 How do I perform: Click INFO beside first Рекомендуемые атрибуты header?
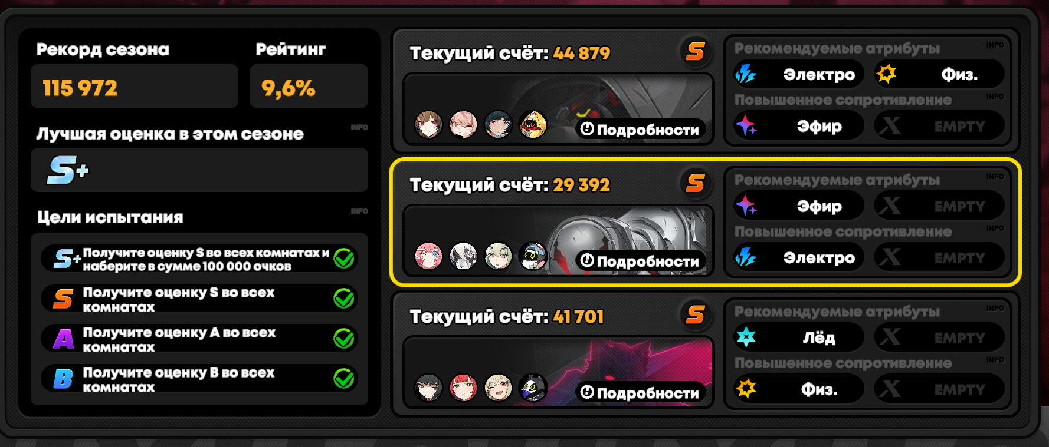point(995,45)
